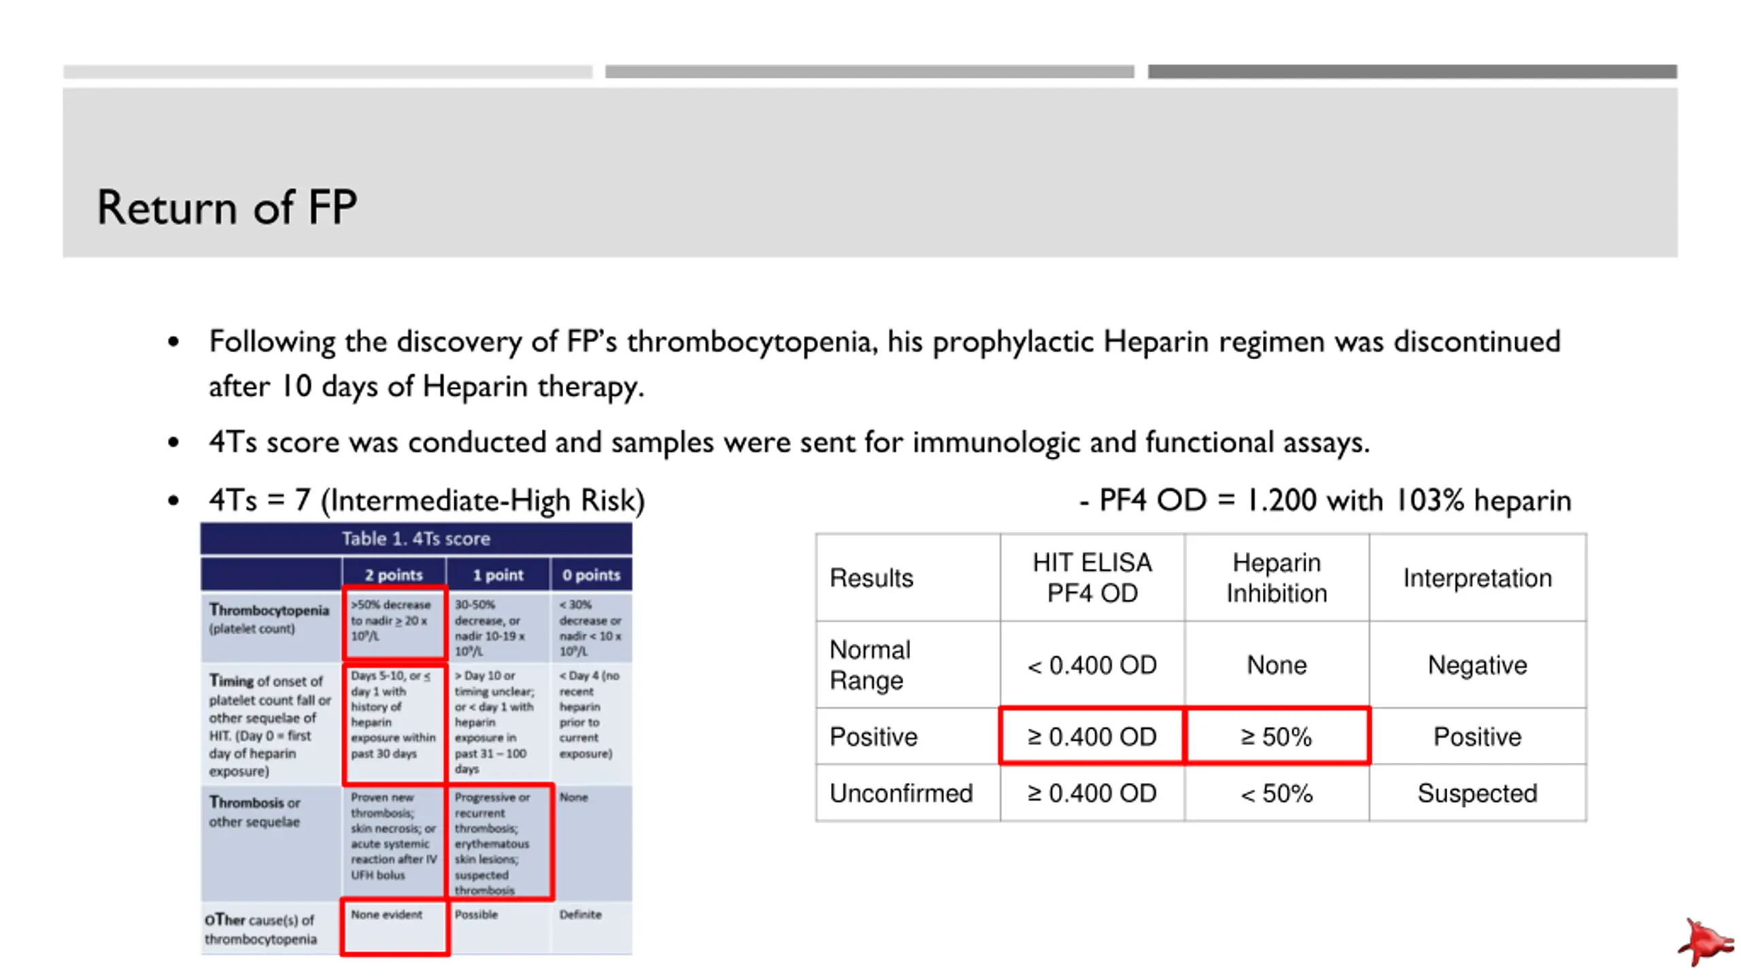Click the '≥ 50%' cell
This screenshot has height=979, width=1741.
coord(1277,736)
